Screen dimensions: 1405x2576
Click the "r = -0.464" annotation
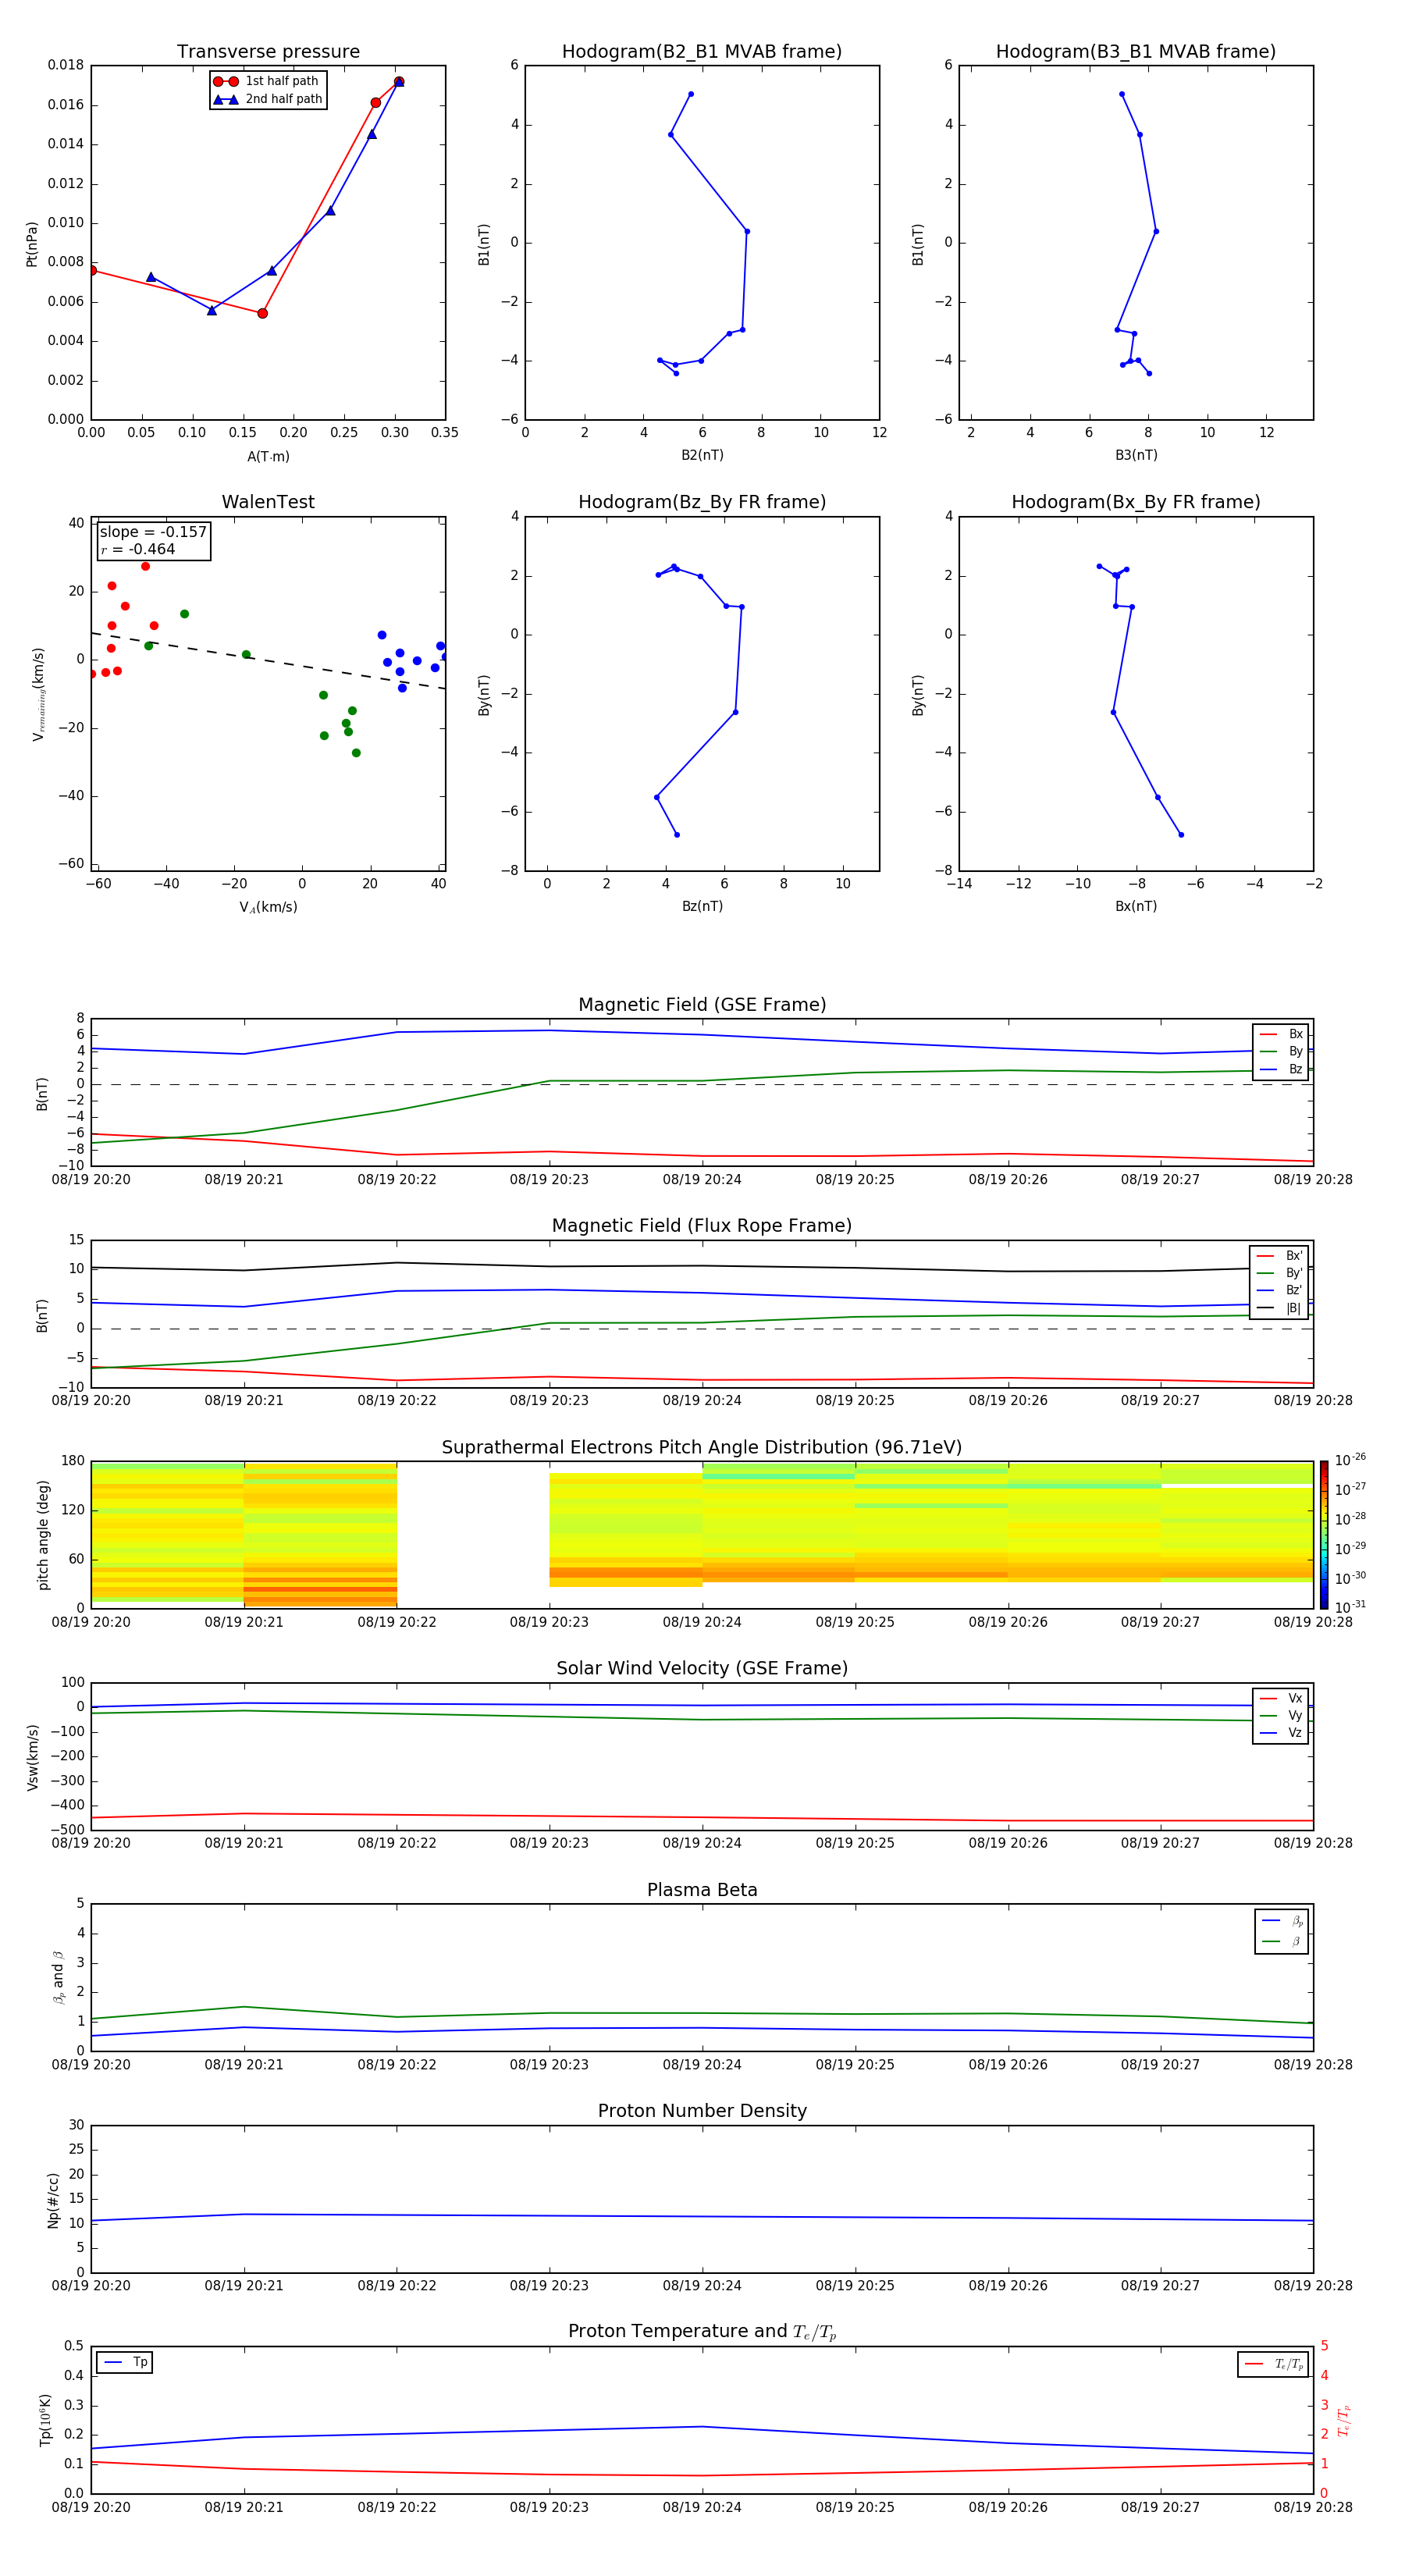point(138,549)
